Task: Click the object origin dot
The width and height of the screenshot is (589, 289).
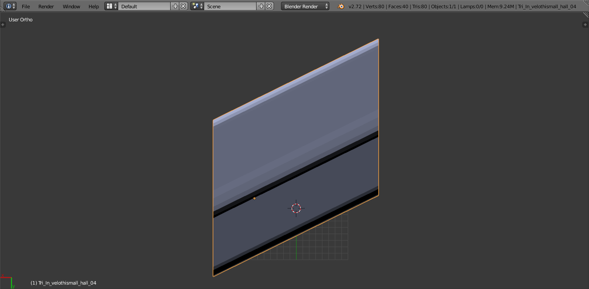Action: pos(254,198)
